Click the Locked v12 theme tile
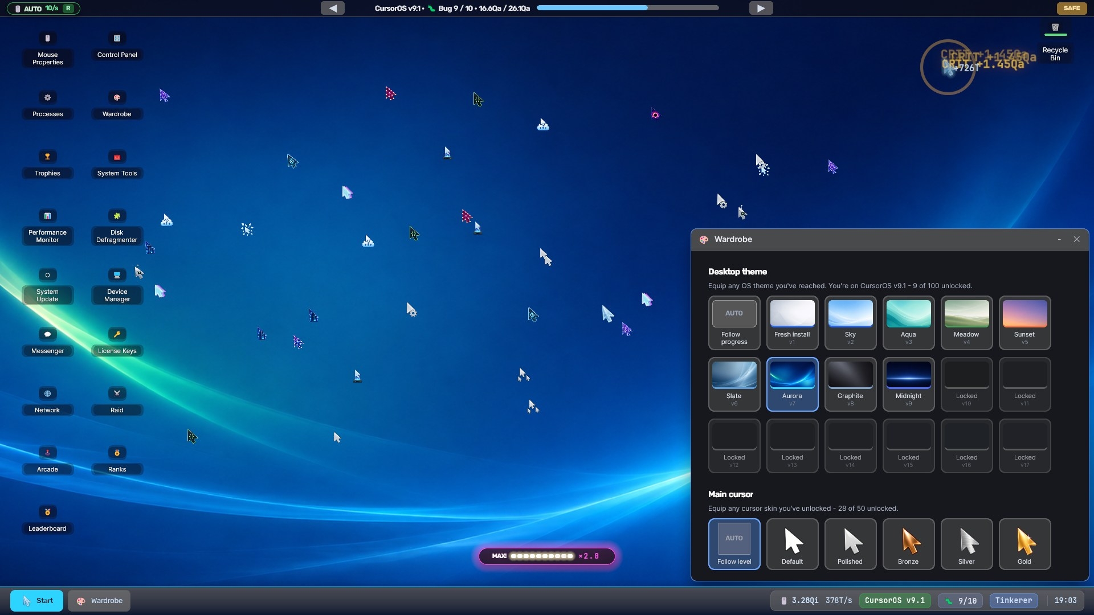The image size is (1094, 615). (734, 446)
